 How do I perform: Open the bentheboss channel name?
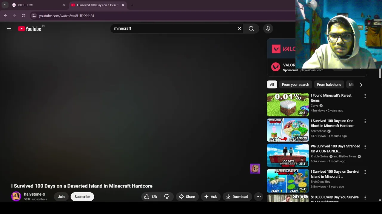coord(318,131)
